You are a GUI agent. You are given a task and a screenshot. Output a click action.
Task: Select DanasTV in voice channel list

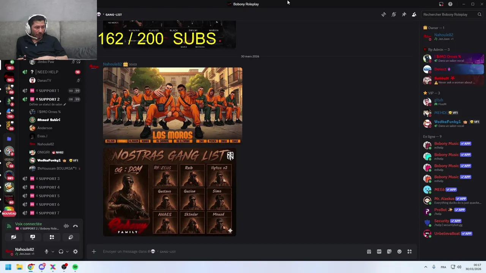(x=44, y=80)
